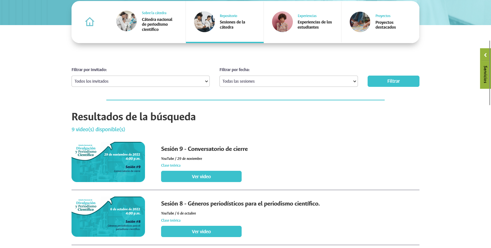Click the Sesión 8 Géneros periodísticos title
The height and width of the screenshot is (248, 491).
[x=240, y=204]
